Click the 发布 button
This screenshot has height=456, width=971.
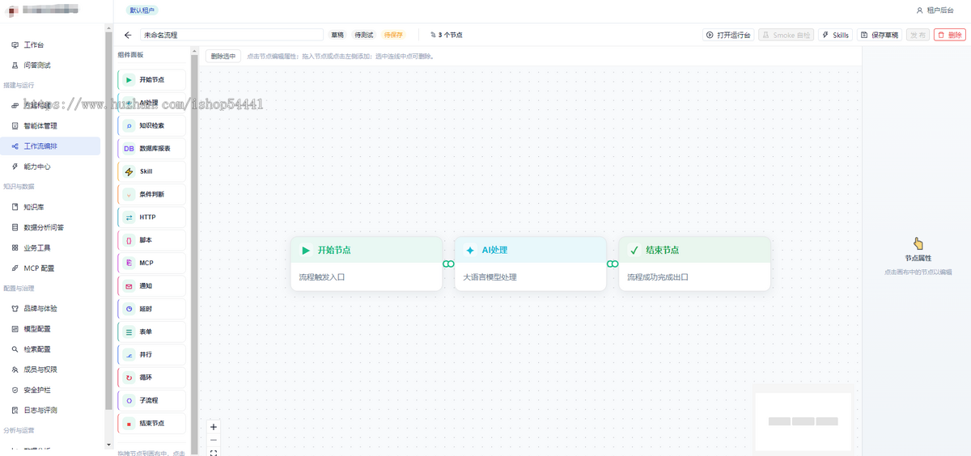[x=918, y=35]
